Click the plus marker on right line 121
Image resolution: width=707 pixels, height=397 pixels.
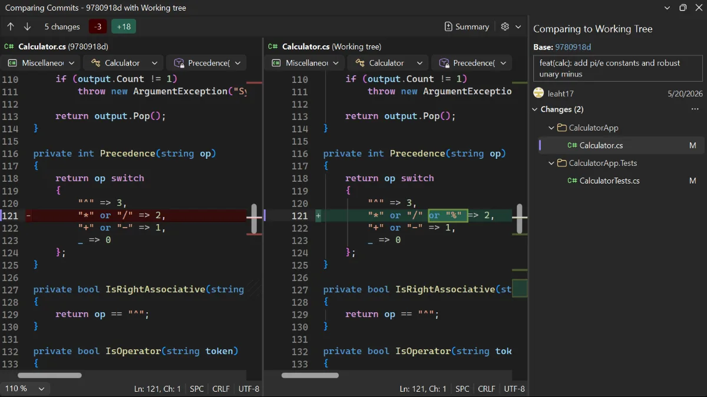coord(318,216)
